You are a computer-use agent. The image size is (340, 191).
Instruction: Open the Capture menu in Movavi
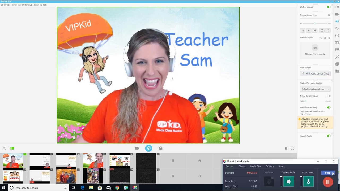coord(229,166)
